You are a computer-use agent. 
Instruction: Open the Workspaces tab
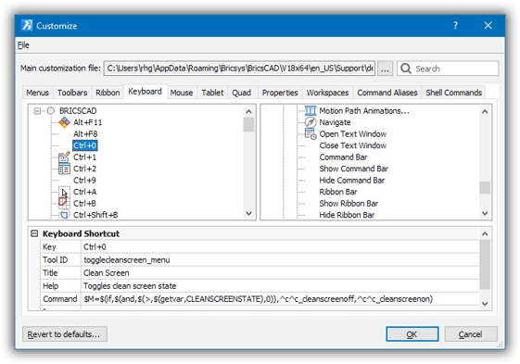point(327,93)
